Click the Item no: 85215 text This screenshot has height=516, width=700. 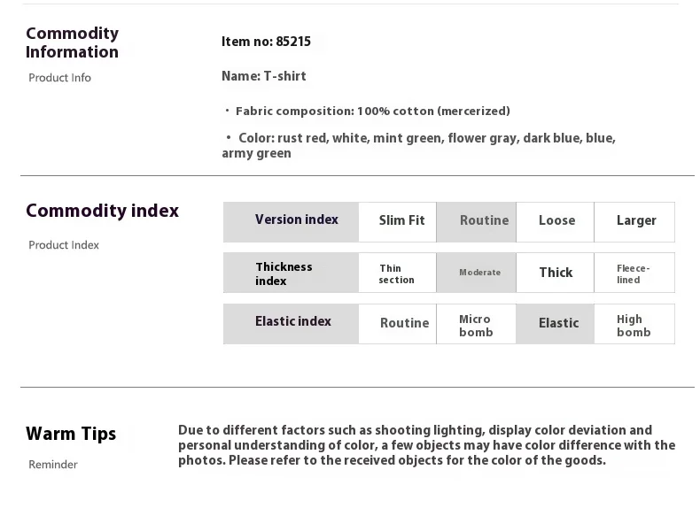click(x=266, y=42)
